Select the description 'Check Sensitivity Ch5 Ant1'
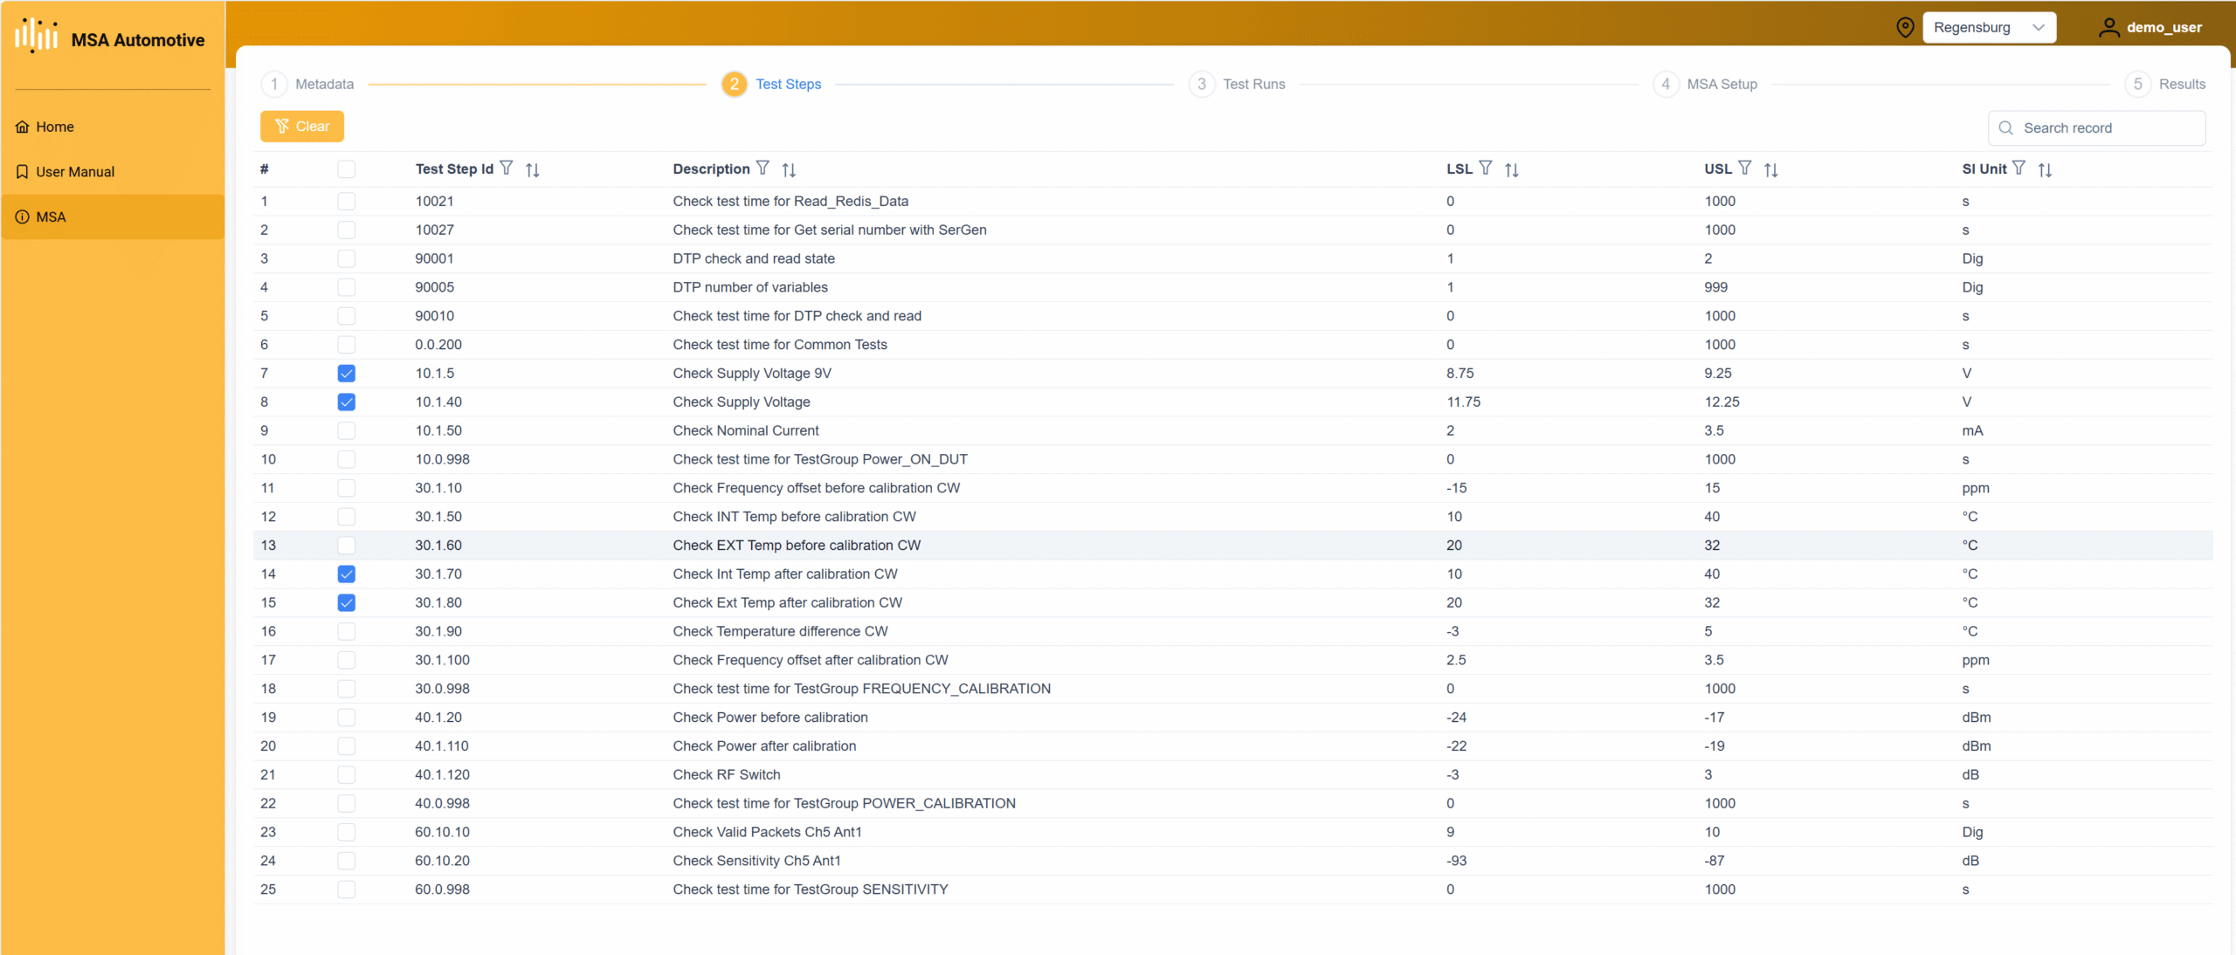2236x955 pixels. click(x=756, y=861)
